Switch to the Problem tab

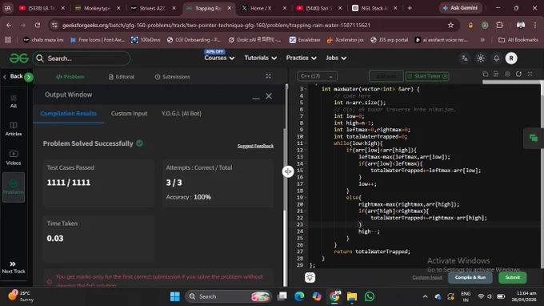click(x=70, y=77)
